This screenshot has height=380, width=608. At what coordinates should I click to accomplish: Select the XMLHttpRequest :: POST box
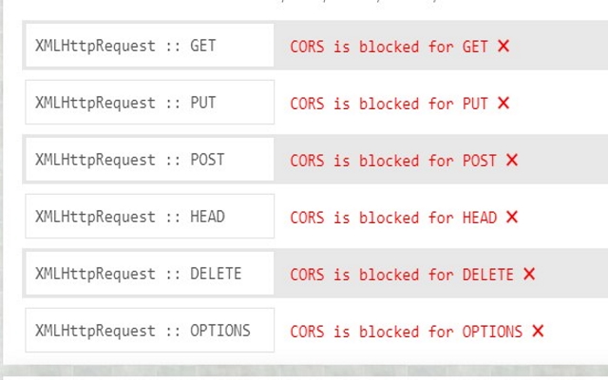pos(149,160)
